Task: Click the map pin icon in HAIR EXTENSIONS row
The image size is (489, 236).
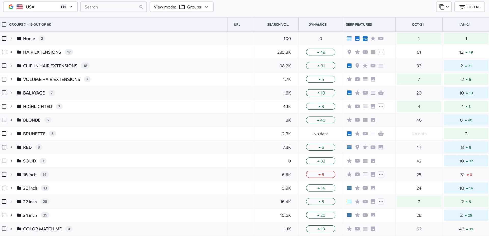Action: coord(349,52)
